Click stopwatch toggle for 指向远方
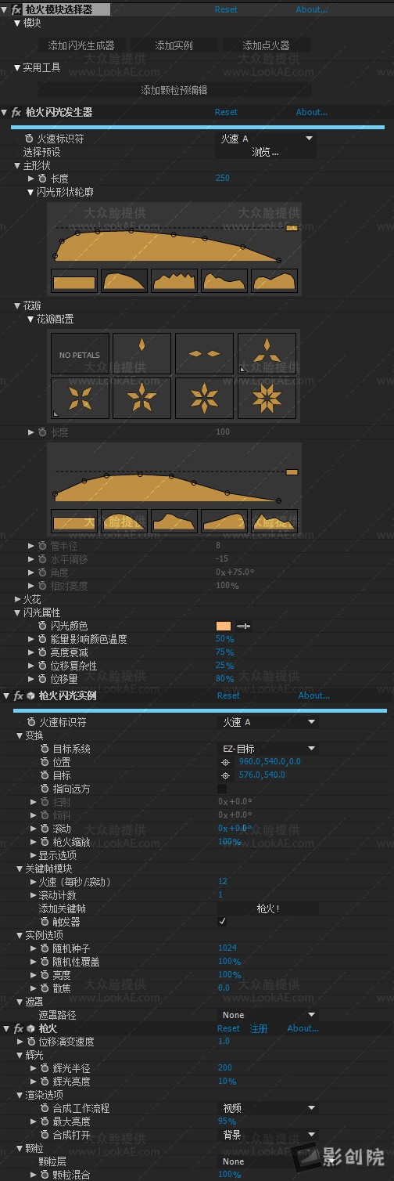 point(45,789)
